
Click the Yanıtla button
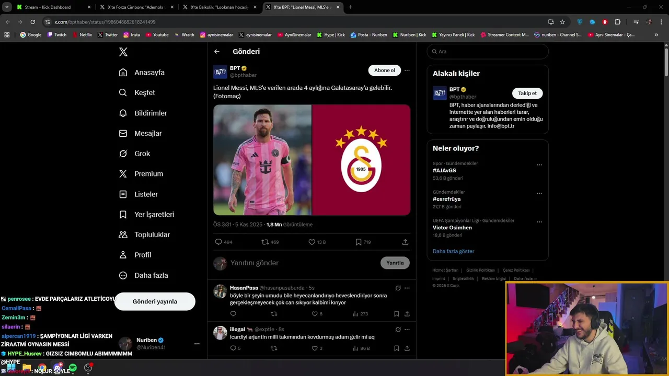[395, 263]
